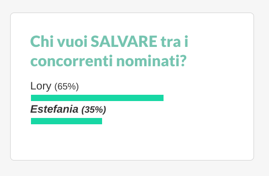Click the word 'vuoi' in the heading
The height and width of the screenshot is (176, 269).
coord(72,42)
